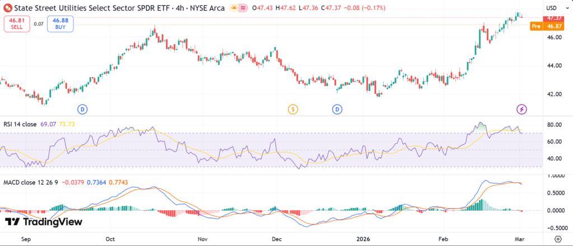Click the MACD signal value 0.7743

click(119, 182)
